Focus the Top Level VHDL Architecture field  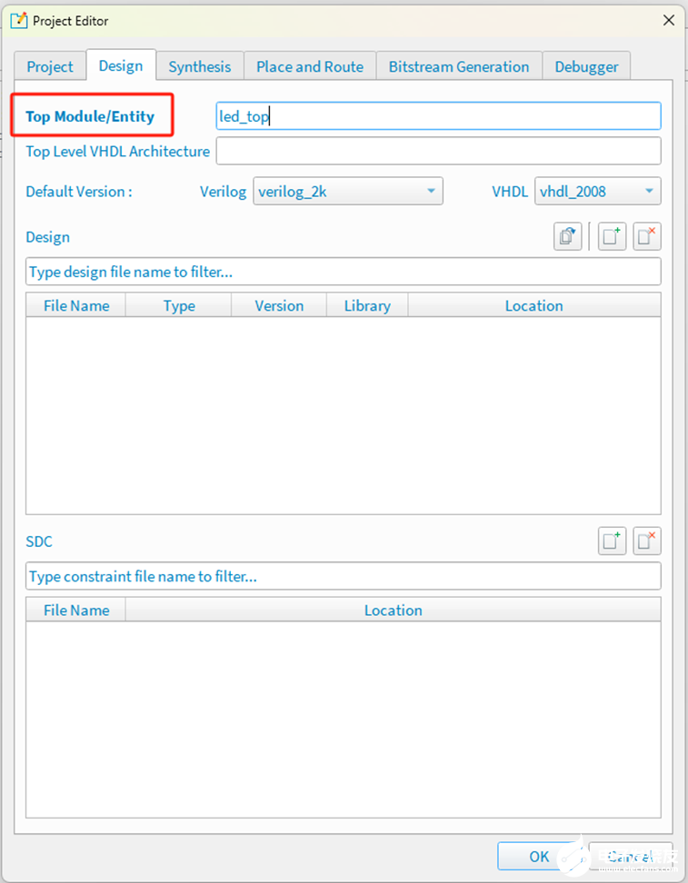pos(438,152)
